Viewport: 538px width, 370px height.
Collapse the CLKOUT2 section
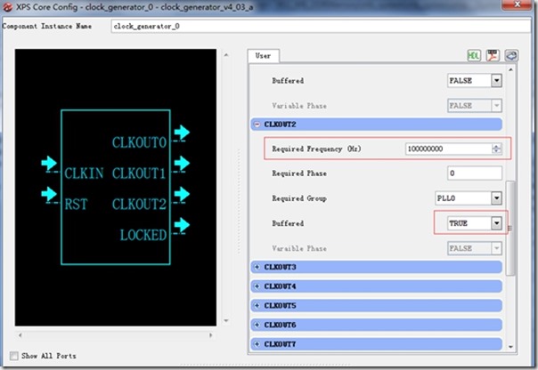click(257, 125)
